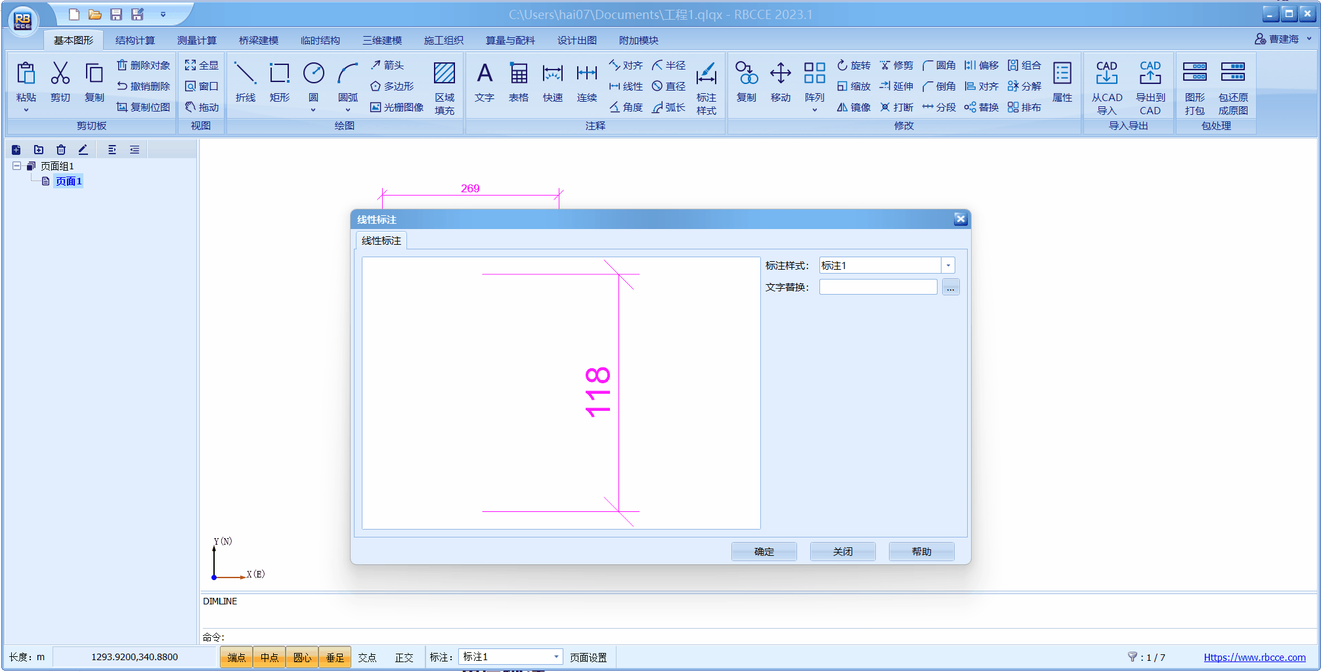Image resolution: width=1321 pixels, height=672 pixels.
Task: Open the 标注 style dropdown in status bar
Action: (556, 657)
